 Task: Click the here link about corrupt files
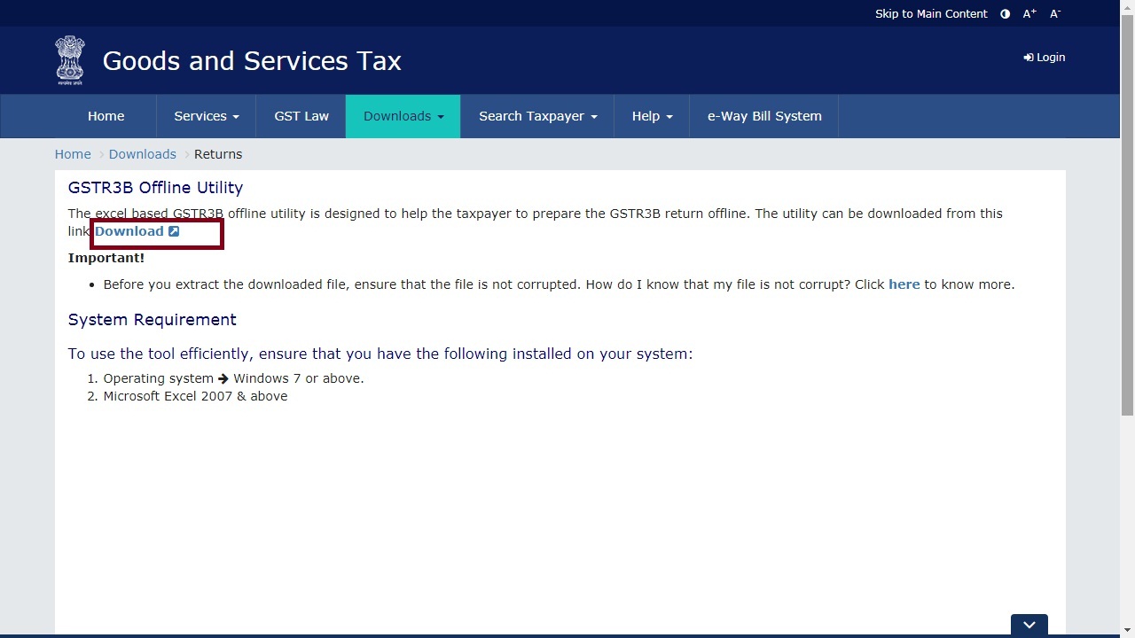pyautogui.click(x=904, y=284)
